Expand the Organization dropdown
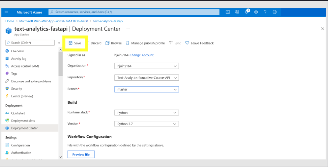 click(147, 66)
